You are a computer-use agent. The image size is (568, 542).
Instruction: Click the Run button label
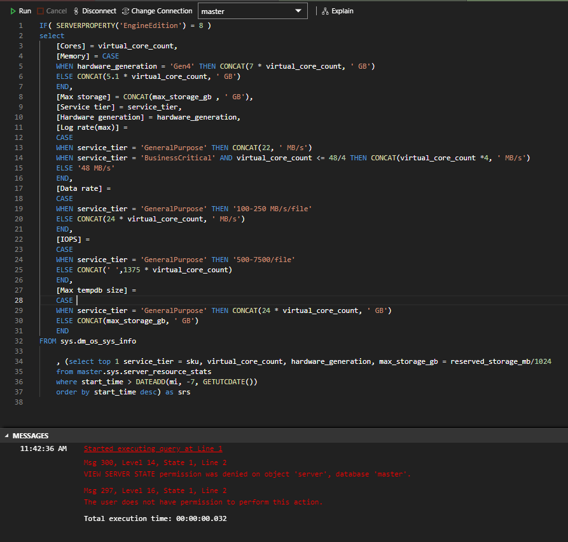coord(25,10)
